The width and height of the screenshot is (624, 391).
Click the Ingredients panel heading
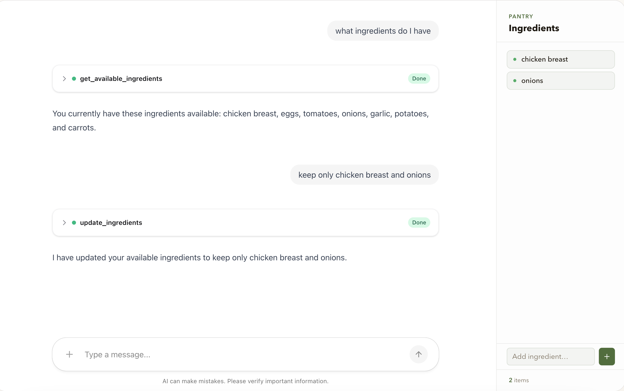(x=534, y=28)
